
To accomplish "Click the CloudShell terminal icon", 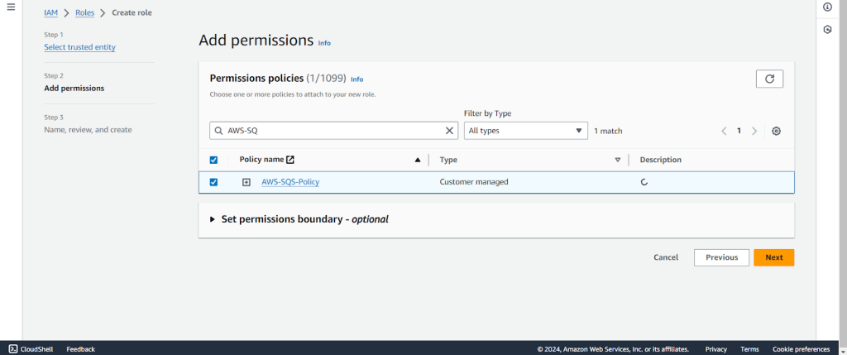I will [13, 349].
